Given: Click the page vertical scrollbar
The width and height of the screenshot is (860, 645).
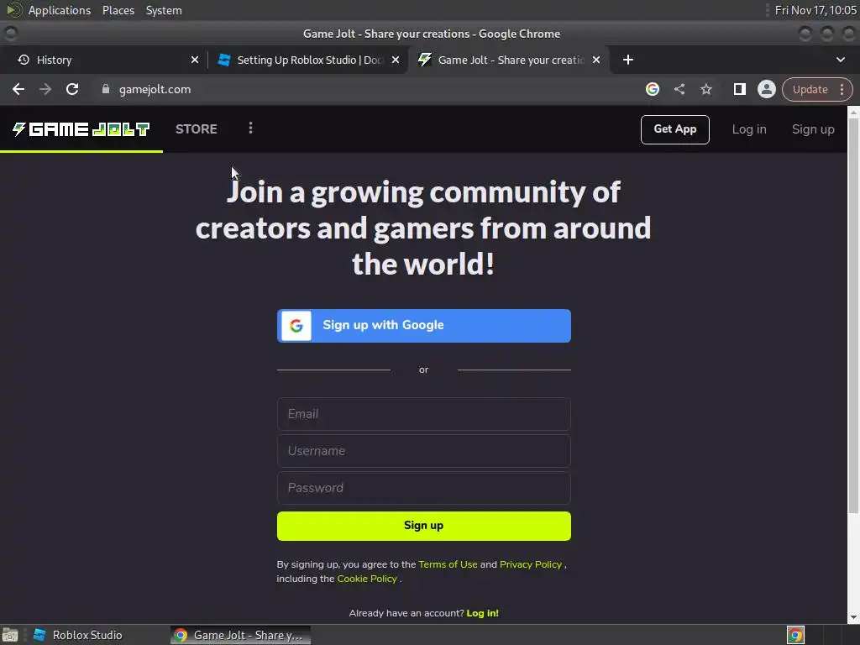Looking at the screenshot, I should click(853, 316).
